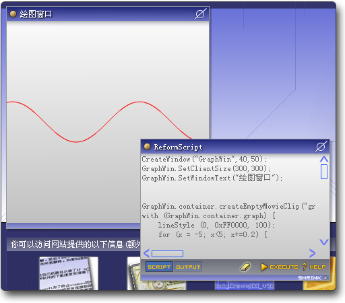Collapse the panel with the SHRINK triangle

[325, 277]
